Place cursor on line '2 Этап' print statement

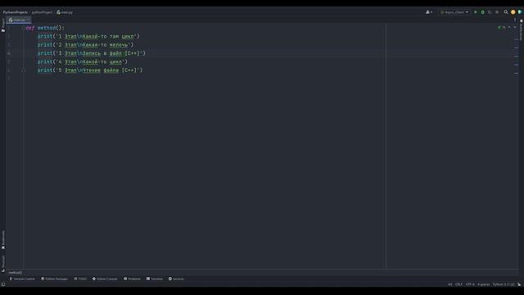(85, 44)
